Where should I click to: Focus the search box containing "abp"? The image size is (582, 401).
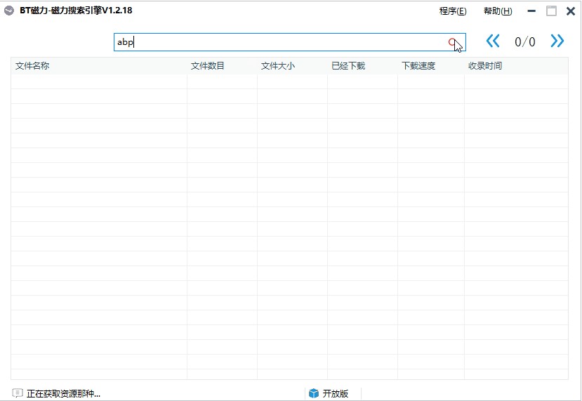click(x=281, y=42)
